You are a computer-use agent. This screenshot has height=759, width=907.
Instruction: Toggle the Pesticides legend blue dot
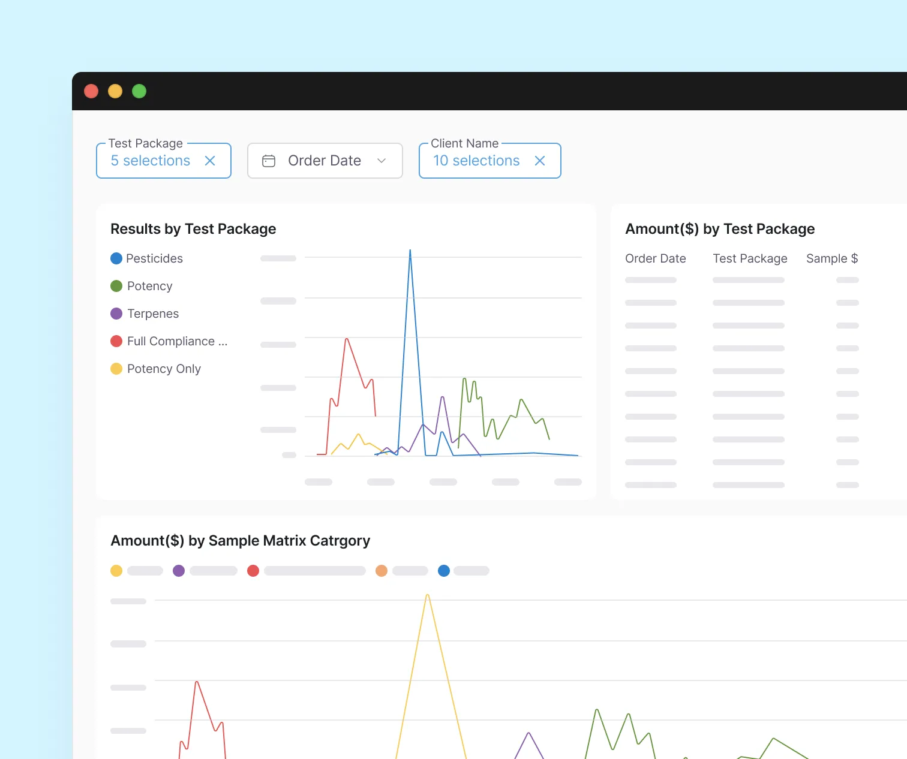tap(116, 258)
